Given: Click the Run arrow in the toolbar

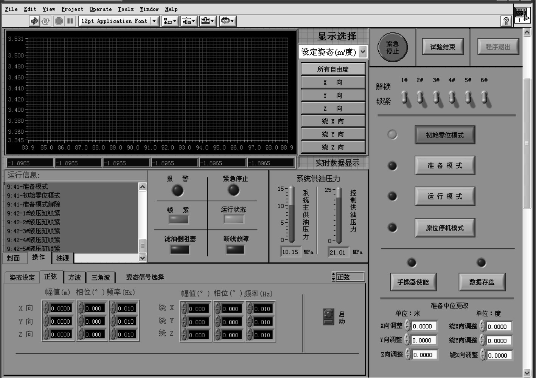Looking at the screenshot, I should [34, 21].
